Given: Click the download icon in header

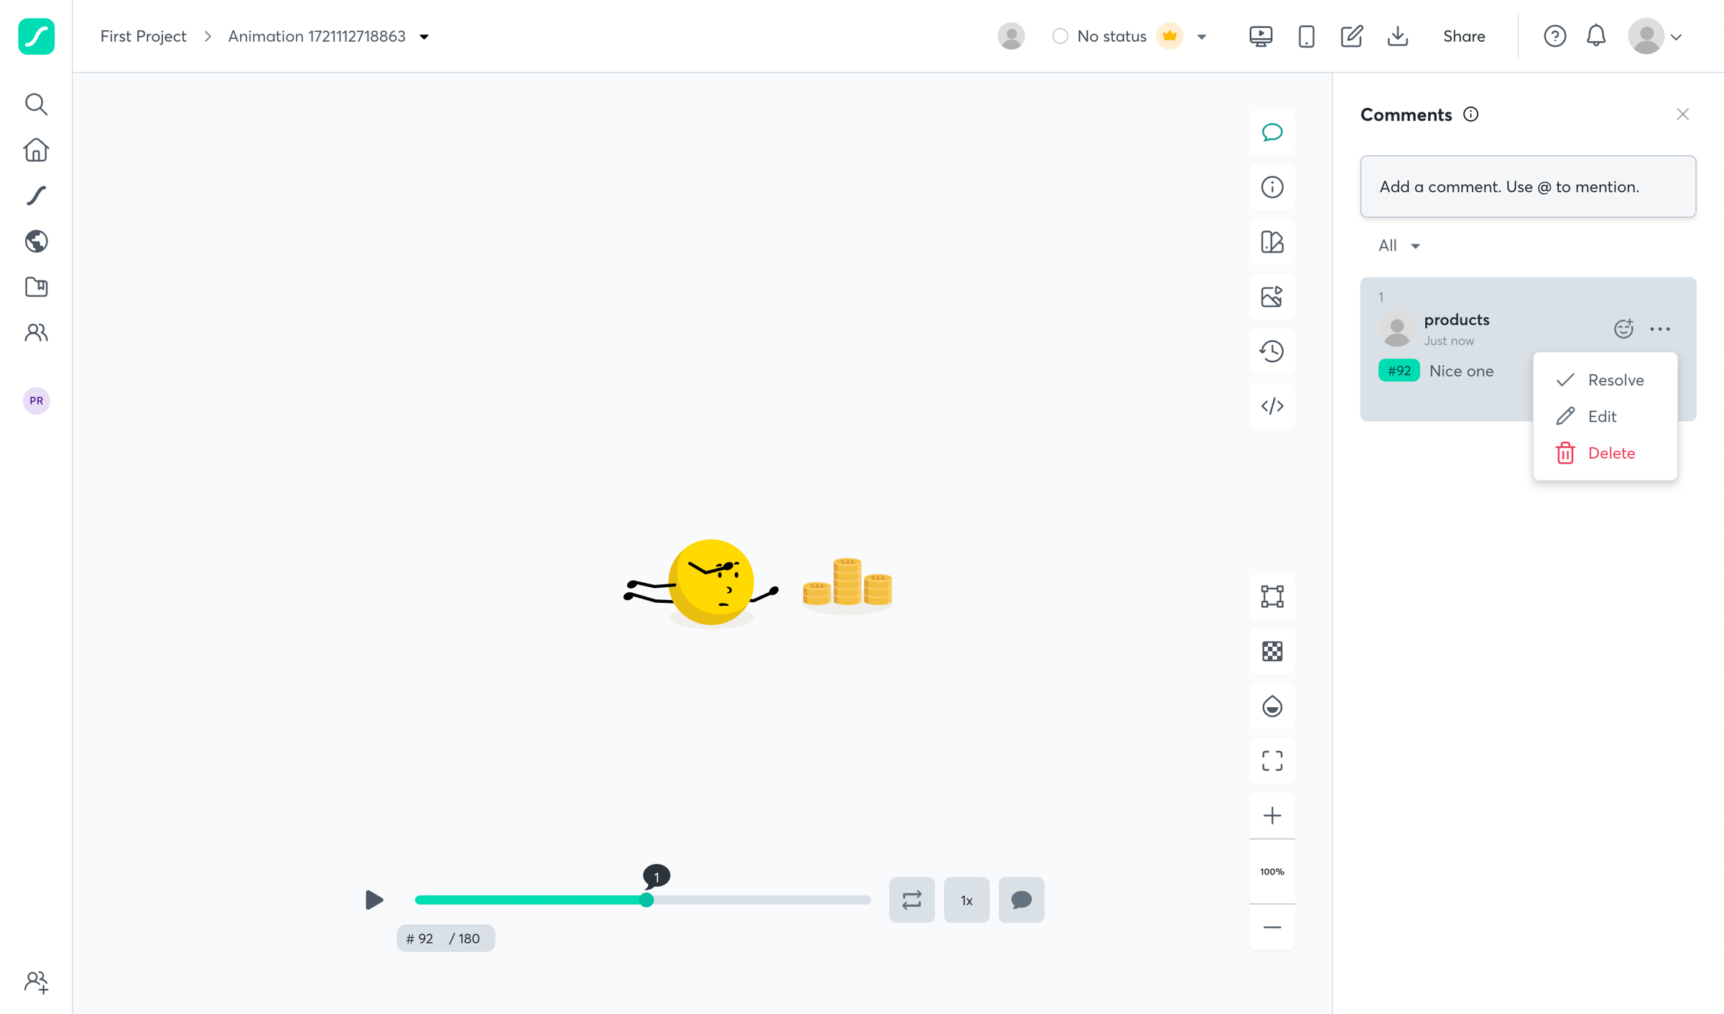Looking at the screenshot, I should pyautogui.click(x=1397, y=36).
